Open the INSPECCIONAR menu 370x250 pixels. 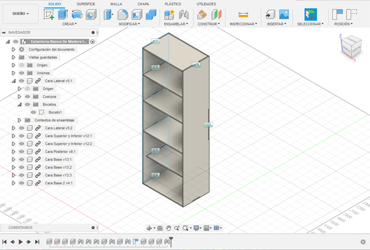pyautogui.click(x=243, y=24)
